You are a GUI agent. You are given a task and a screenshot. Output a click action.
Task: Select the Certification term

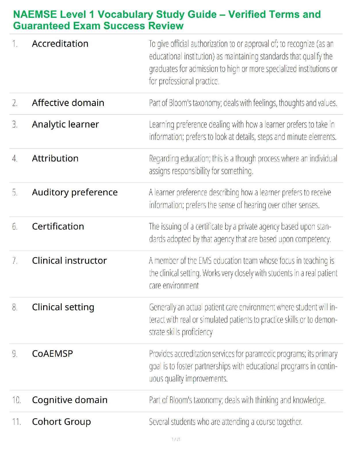58,226
